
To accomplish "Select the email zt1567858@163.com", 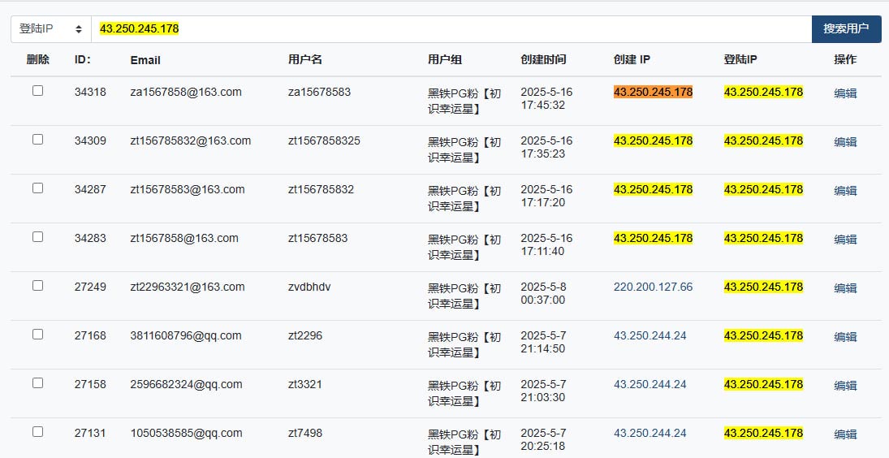I will tap(184, 238).
